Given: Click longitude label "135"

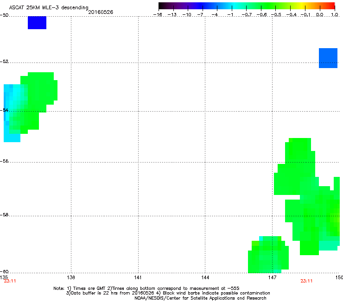Looking at the screenshot, I should pos(4,277).
